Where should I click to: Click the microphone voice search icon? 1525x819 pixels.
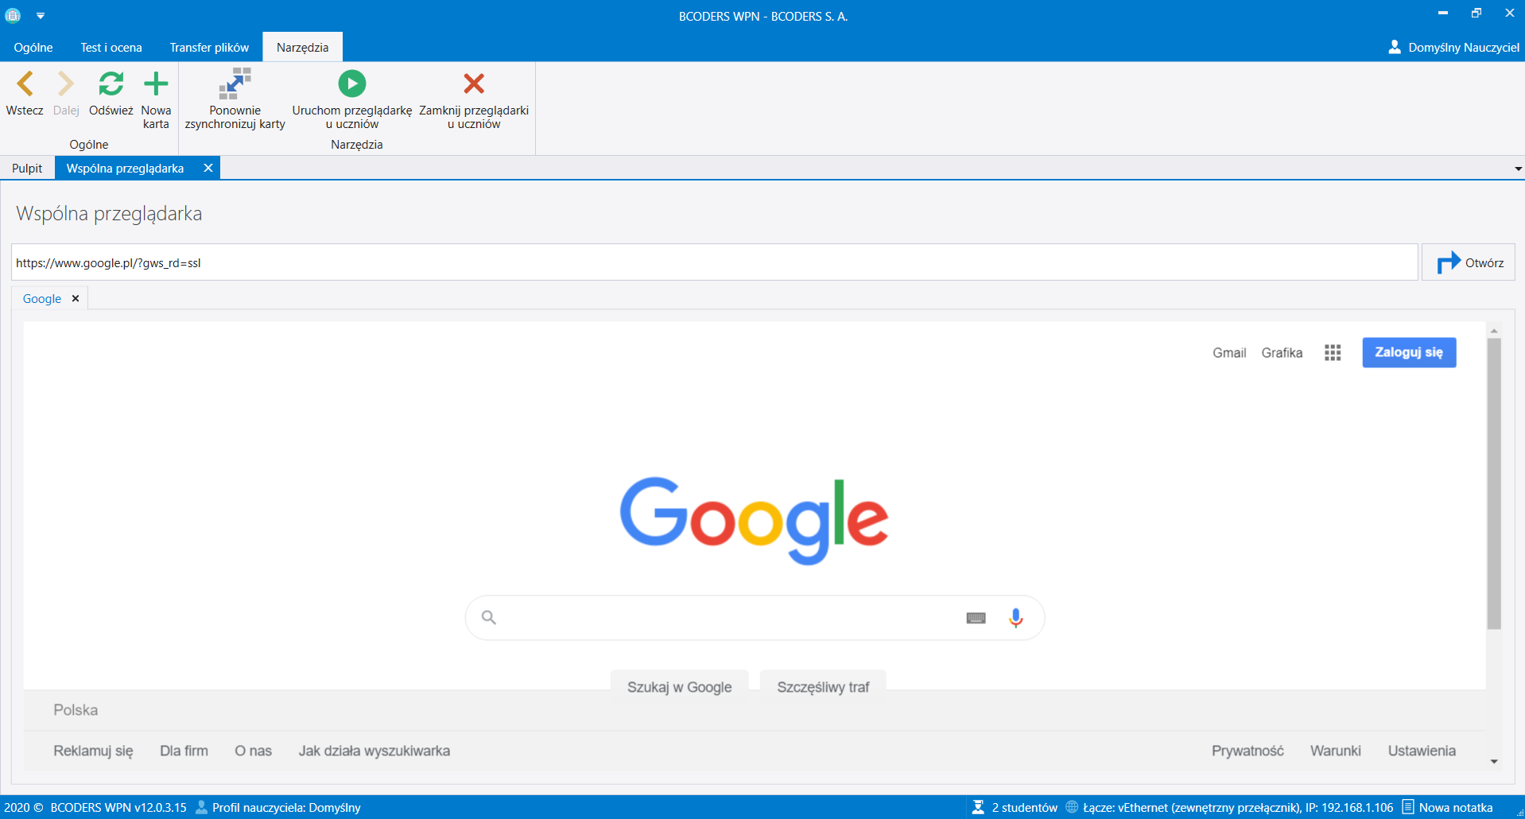(x=1015, y=618)
